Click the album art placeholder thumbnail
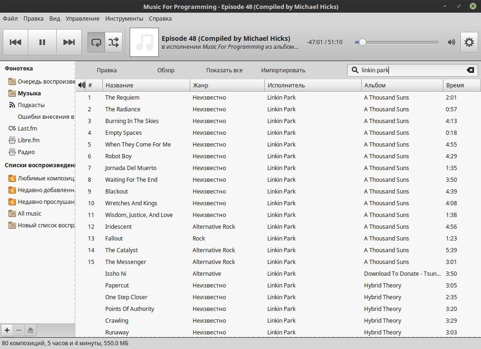Viewport: 481px width, 349px height. pyautogui.click(x=144, y=42)
